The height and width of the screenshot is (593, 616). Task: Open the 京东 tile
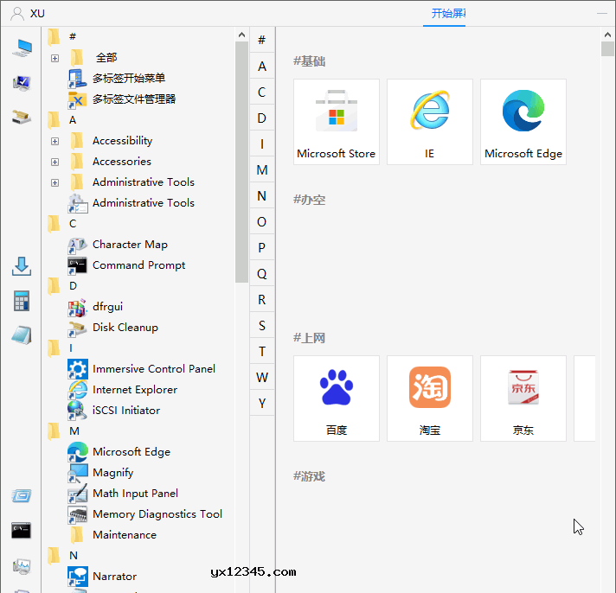[x=523, y=399]
